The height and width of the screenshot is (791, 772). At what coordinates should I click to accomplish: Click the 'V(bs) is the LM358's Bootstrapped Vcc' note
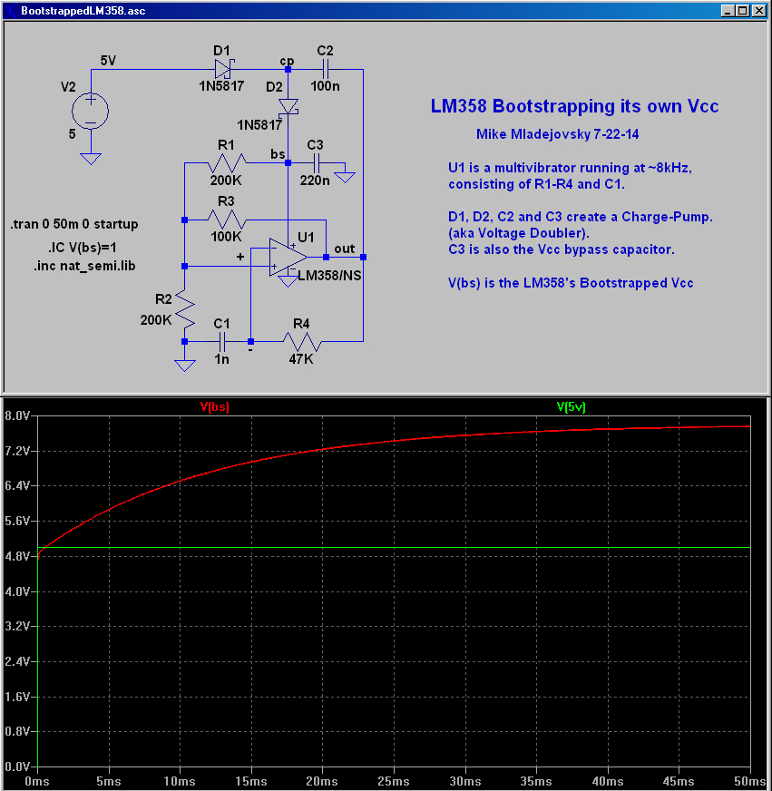point(571,283)
